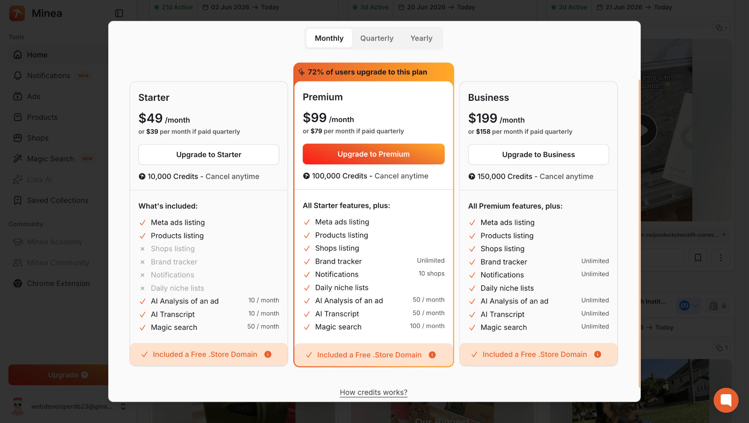Click the bookmark icon on ad card
Viewport: 749px width, 423px height.
pyautogui.click(x=698, y=258)
